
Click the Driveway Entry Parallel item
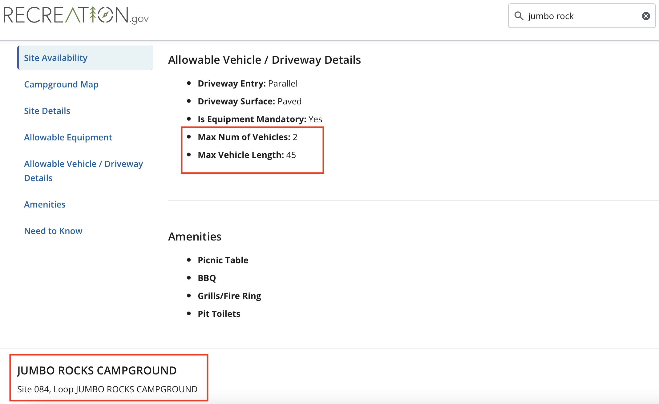(x=247, y=83)
